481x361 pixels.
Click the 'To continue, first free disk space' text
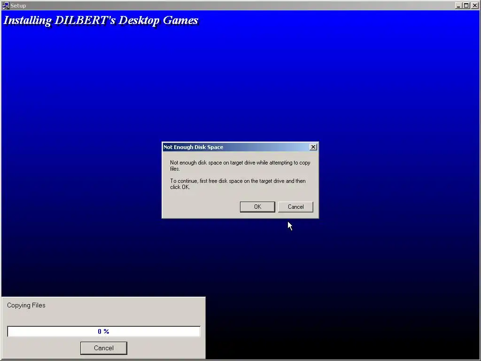pos(238,184)
